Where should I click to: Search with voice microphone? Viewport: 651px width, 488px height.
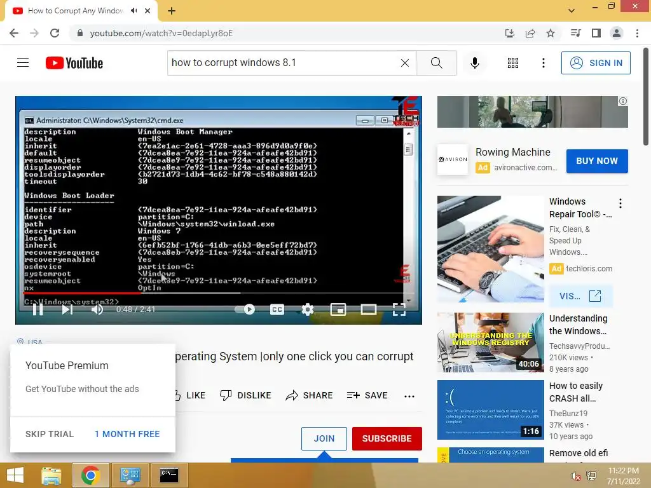pyautogui.click(x=475, y=63)
